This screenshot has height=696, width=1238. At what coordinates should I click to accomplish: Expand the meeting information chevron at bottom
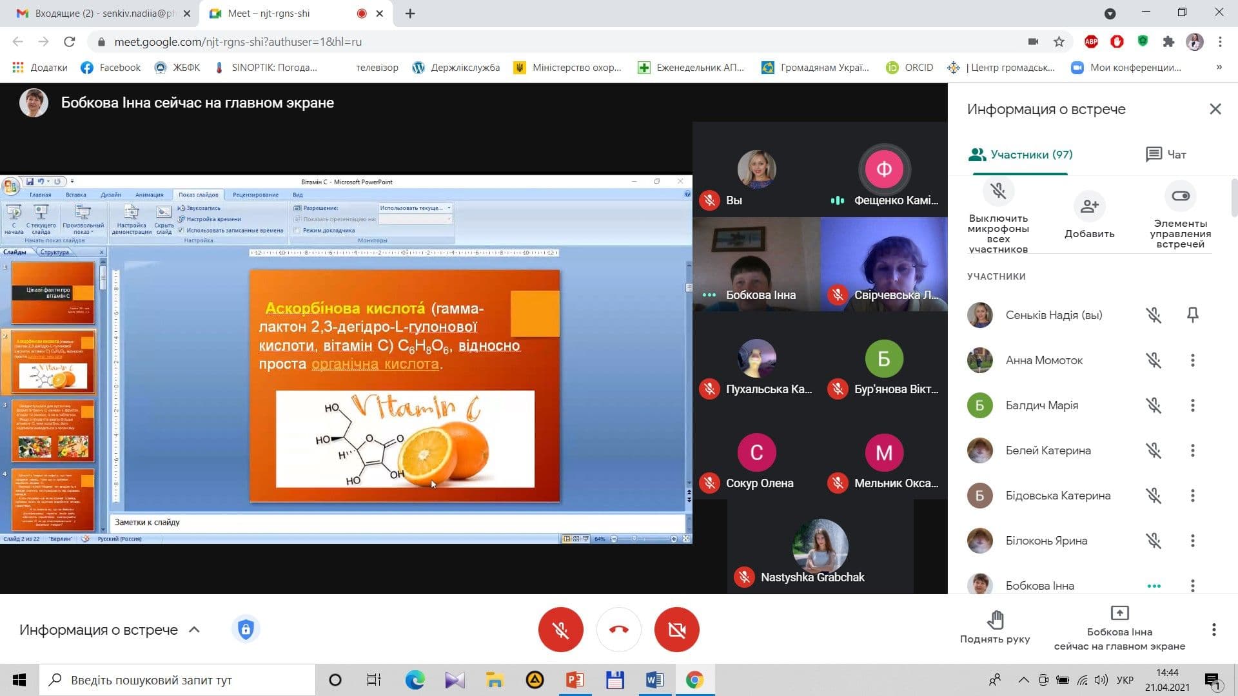(194, 630)
